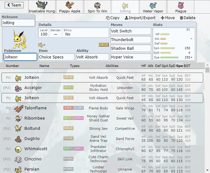Image resolution: width=210 pixels, height=173 pixels.
Task: Click Dugtrio's Ground type badge
Action: pos(68,138)
